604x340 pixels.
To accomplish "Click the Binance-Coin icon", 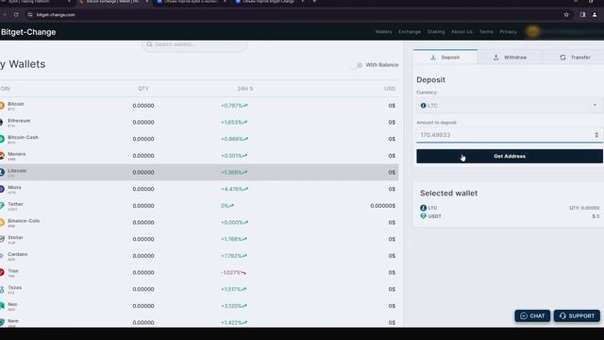I will 2,223.
